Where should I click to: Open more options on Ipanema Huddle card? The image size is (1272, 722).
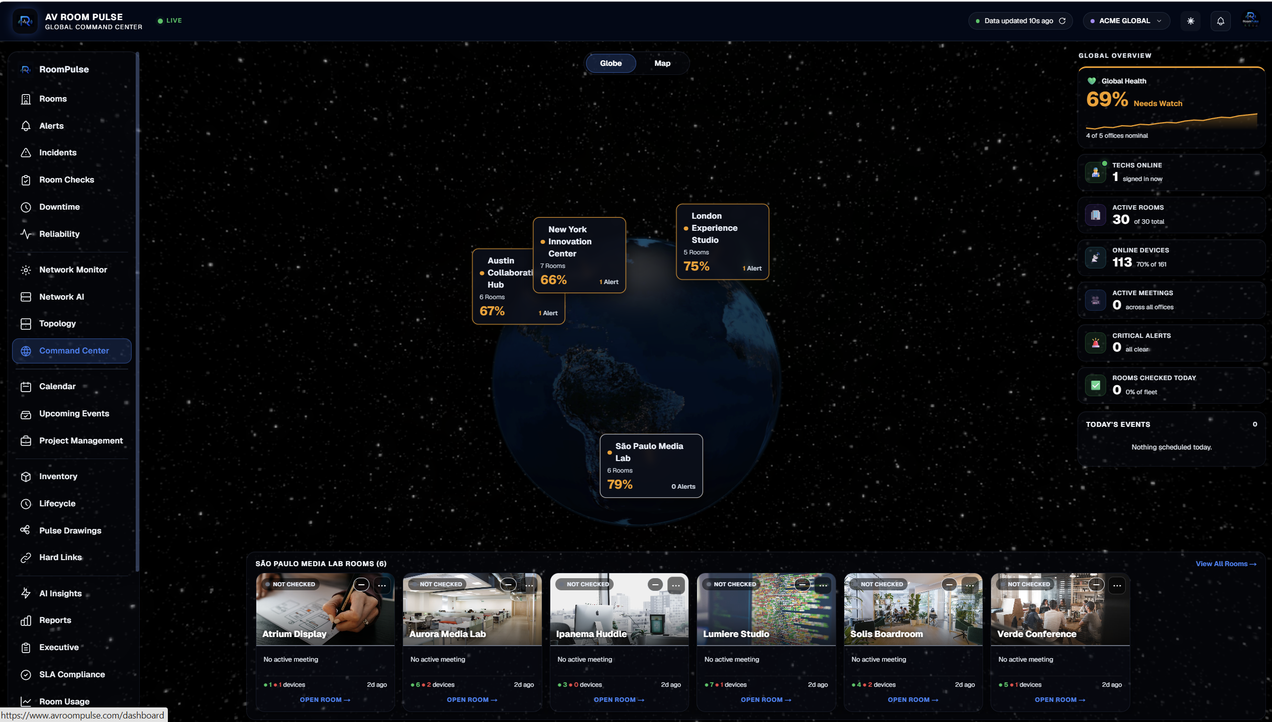tap(676, 585)
